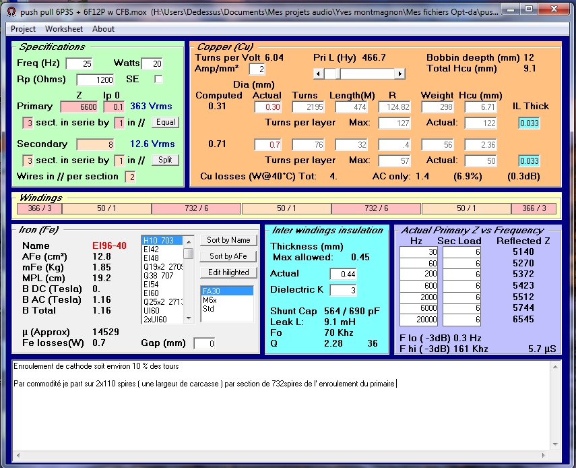Click the magnet app icon in title bar
This screenshot has width=576, height=468.
11,11
